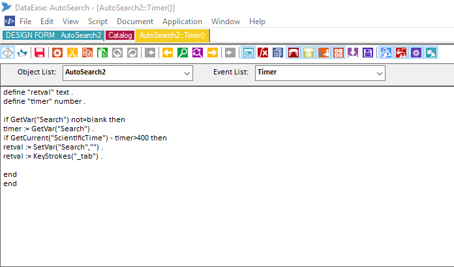Go to next with yellow right arrow
This screenshot has width=454, height=267.
tap(213, 53)
